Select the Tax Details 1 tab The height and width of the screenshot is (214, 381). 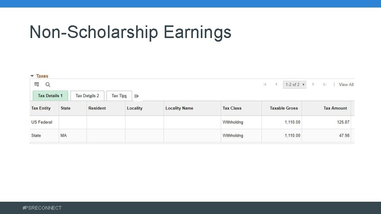[50, 96]
